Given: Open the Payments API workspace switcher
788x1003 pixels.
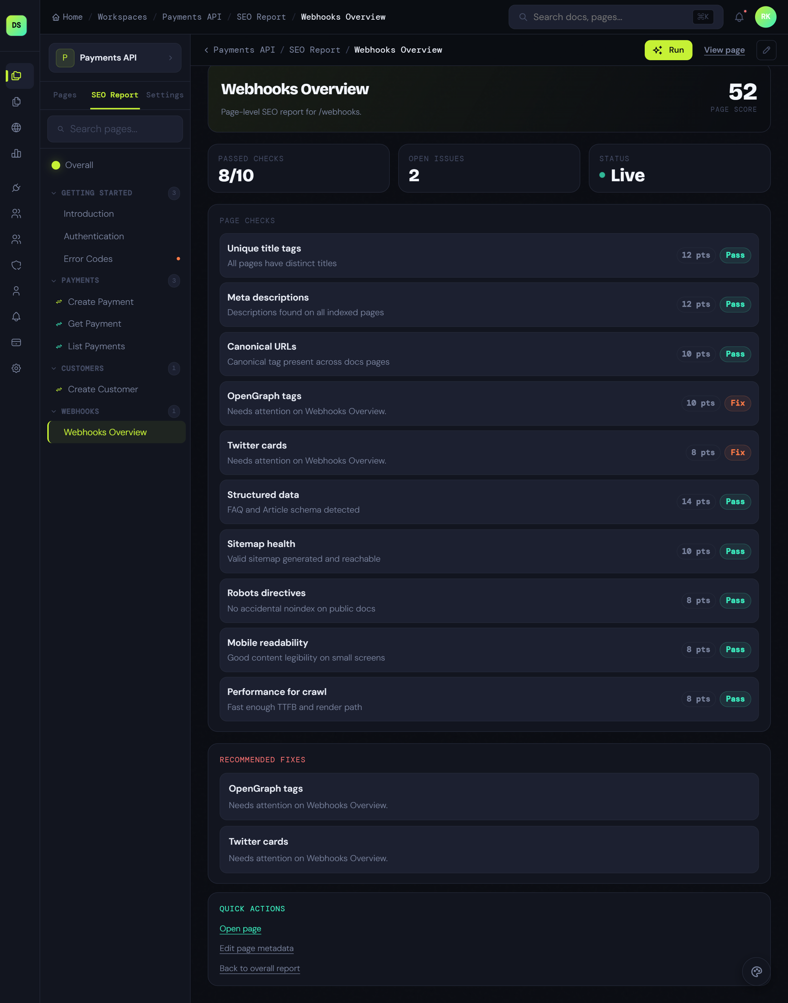Looking at the screenshot, I should tap(115, 58).
